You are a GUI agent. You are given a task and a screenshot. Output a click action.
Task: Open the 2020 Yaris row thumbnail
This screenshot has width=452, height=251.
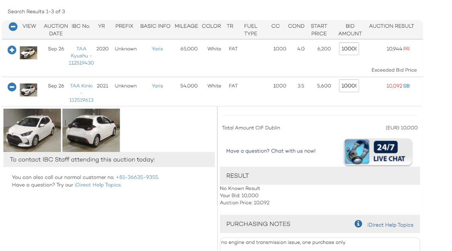28,53
